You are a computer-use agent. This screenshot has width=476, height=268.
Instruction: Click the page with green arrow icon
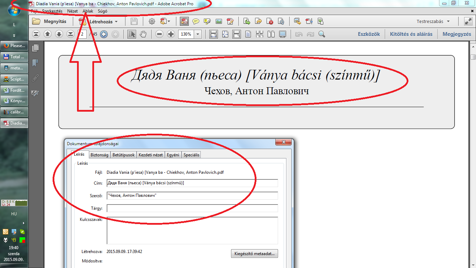click(247, 21)
